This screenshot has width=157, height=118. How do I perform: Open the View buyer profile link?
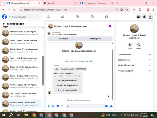point(87,61)
